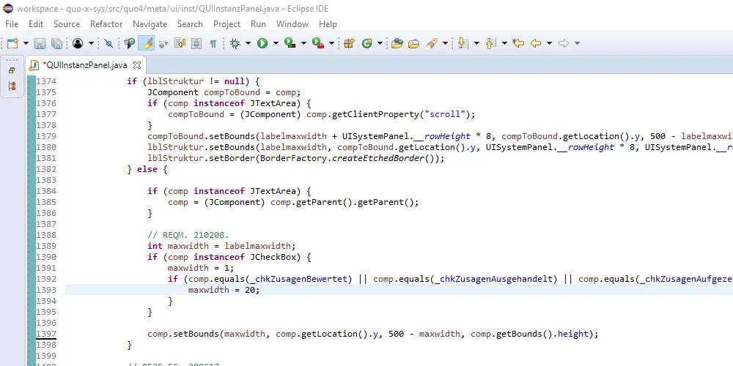Select the QUIInstanzPanel.java editor tab

84,65
